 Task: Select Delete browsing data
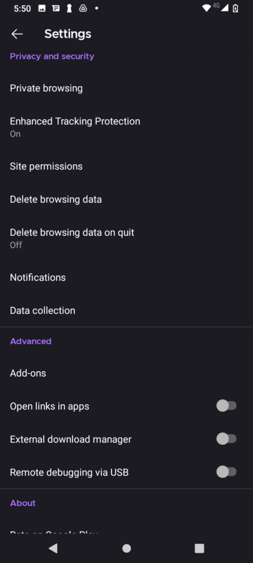pos(126,199)
